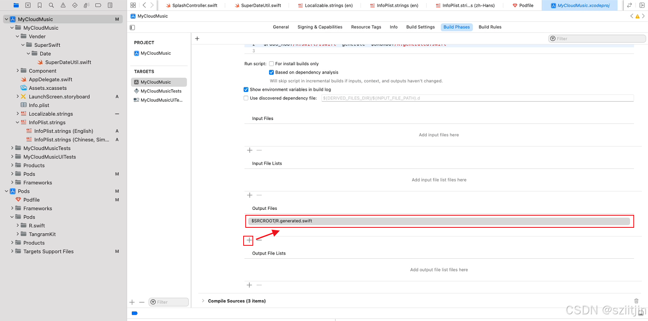Image resolution: width=648 pixels, height=321 pixels.
Task: Add editor on right icon
Action: point(642,5)
